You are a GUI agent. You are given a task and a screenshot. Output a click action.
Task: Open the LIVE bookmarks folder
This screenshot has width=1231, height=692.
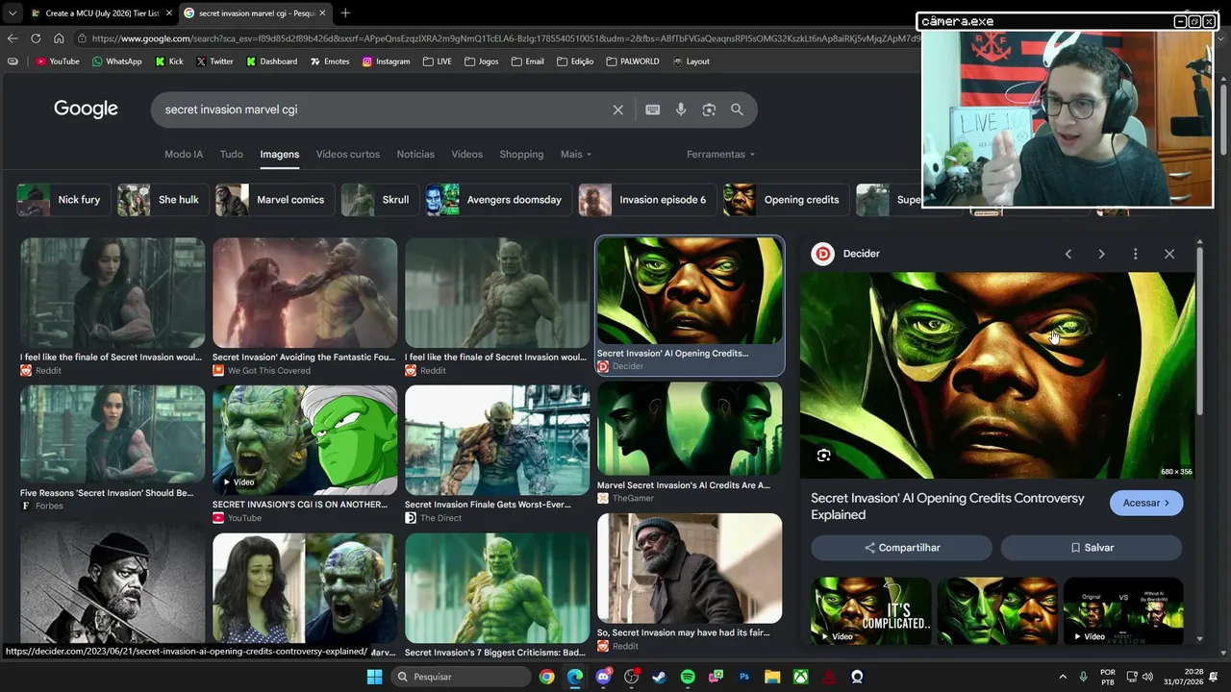point(437,62)
